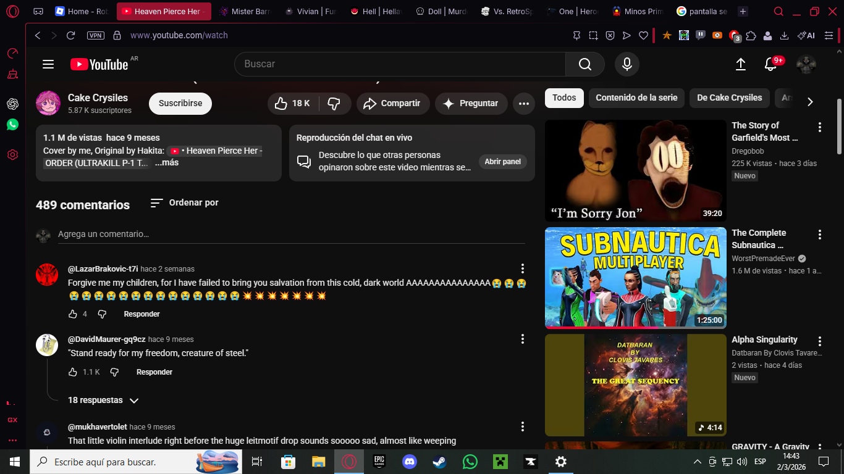Open WhatsApp in the Opera sidebar

coord(12,125)
